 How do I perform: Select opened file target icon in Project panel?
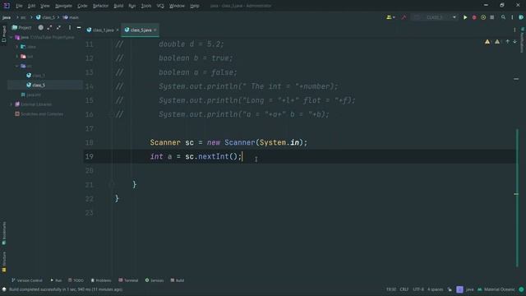pyautogui.click(x=40, y=27)
